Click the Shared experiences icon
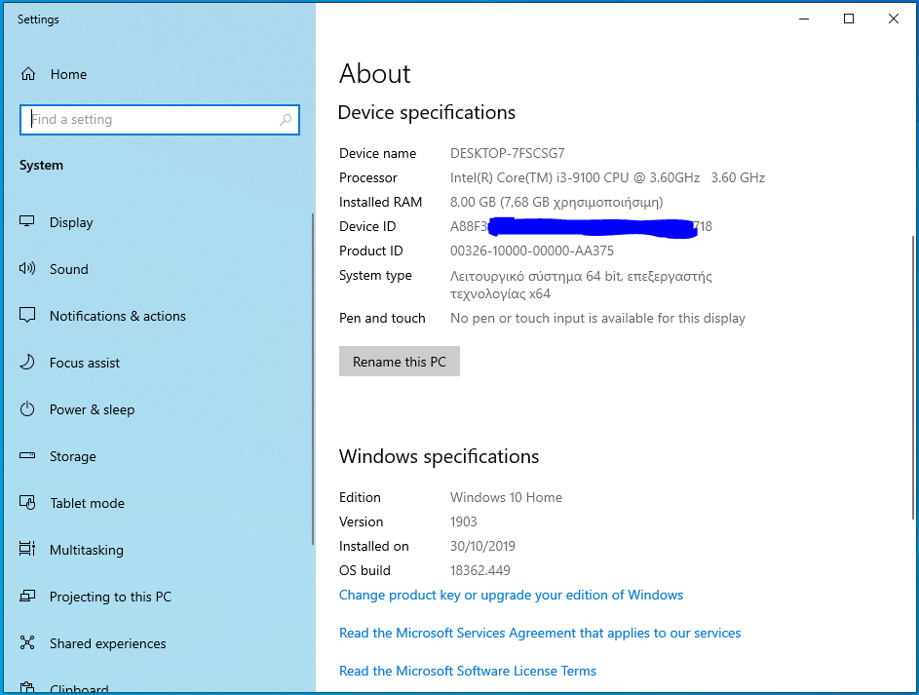Screen dimensions: 919x695 (x=27, y=642)
